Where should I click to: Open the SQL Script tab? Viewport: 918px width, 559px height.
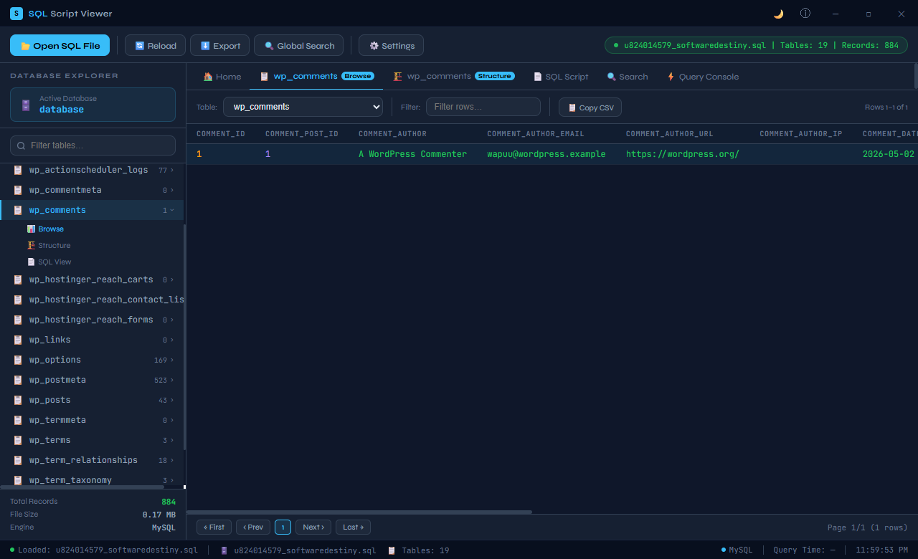point(561,77)
